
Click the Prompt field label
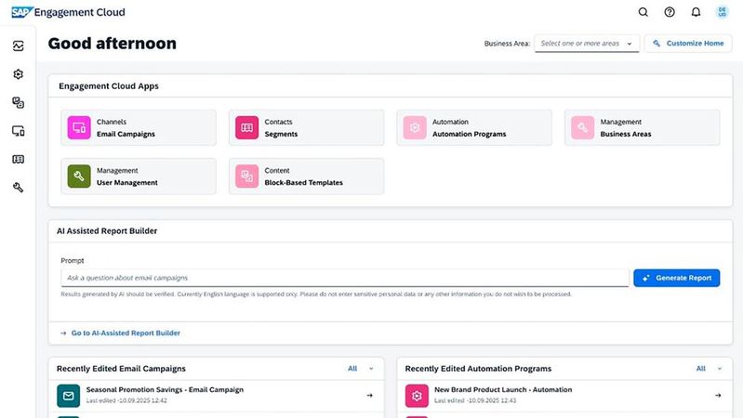point(72,260)
